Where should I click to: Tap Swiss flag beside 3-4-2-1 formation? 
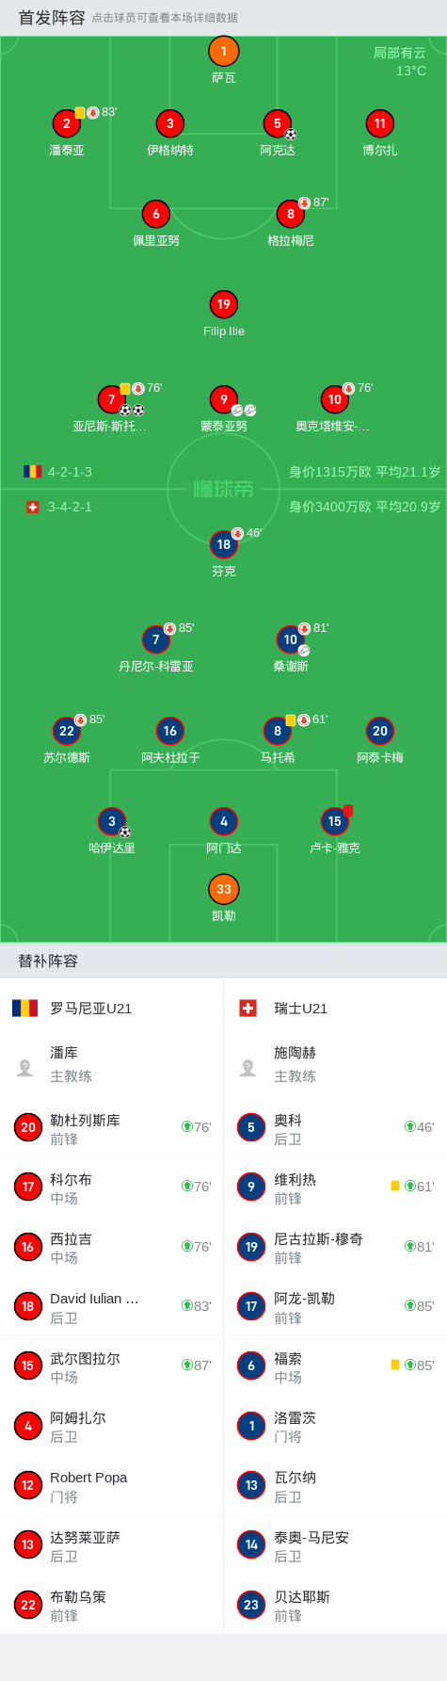(x=32, y=507)
